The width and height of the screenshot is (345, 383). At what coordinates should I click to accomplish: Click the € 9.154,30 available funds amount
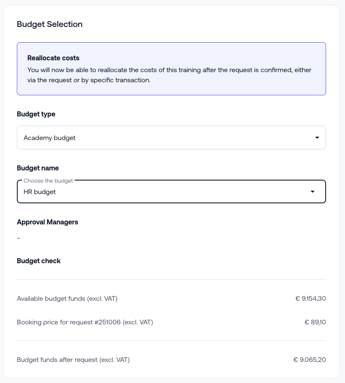[x=310, y=299]
